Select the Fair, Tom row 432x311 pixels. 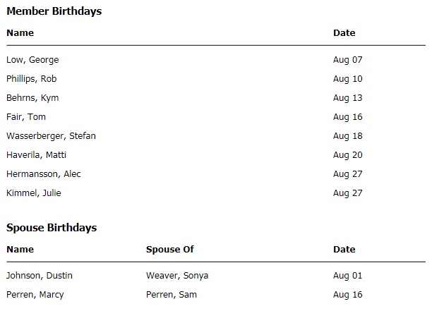26,117
